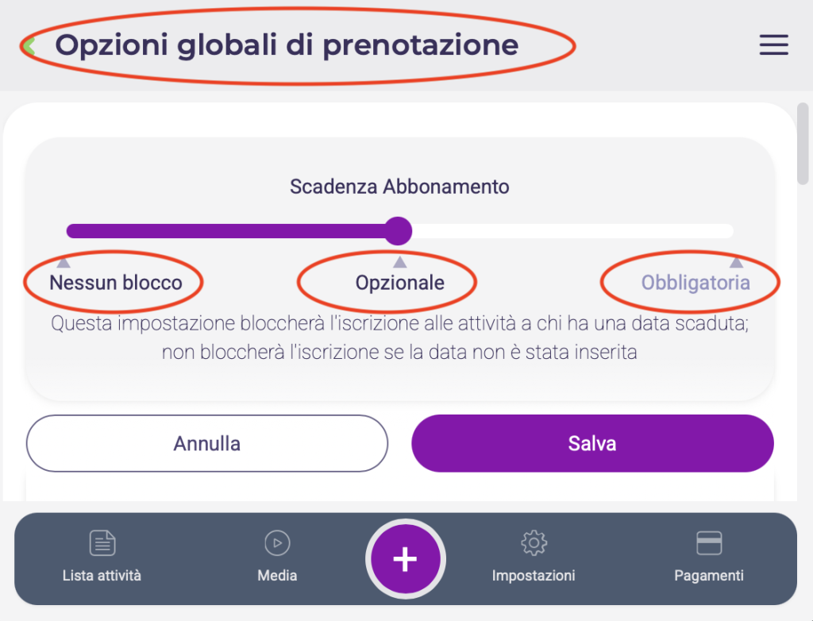Select the Obbligatoria option
Image resolution: width=813 pixels, height=621 pixels.
[695, 283]
